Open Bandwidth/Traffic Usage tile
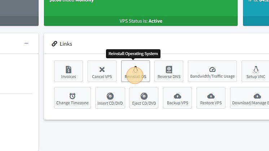This screenshot has height=151, width=269. point(212,71)
